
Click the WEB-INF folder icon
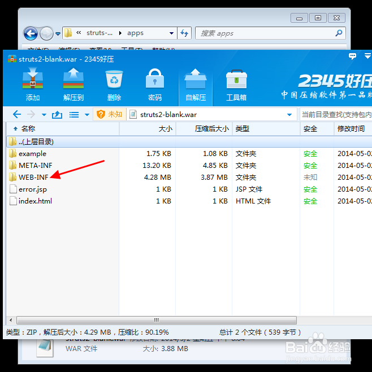pos(13,177)
